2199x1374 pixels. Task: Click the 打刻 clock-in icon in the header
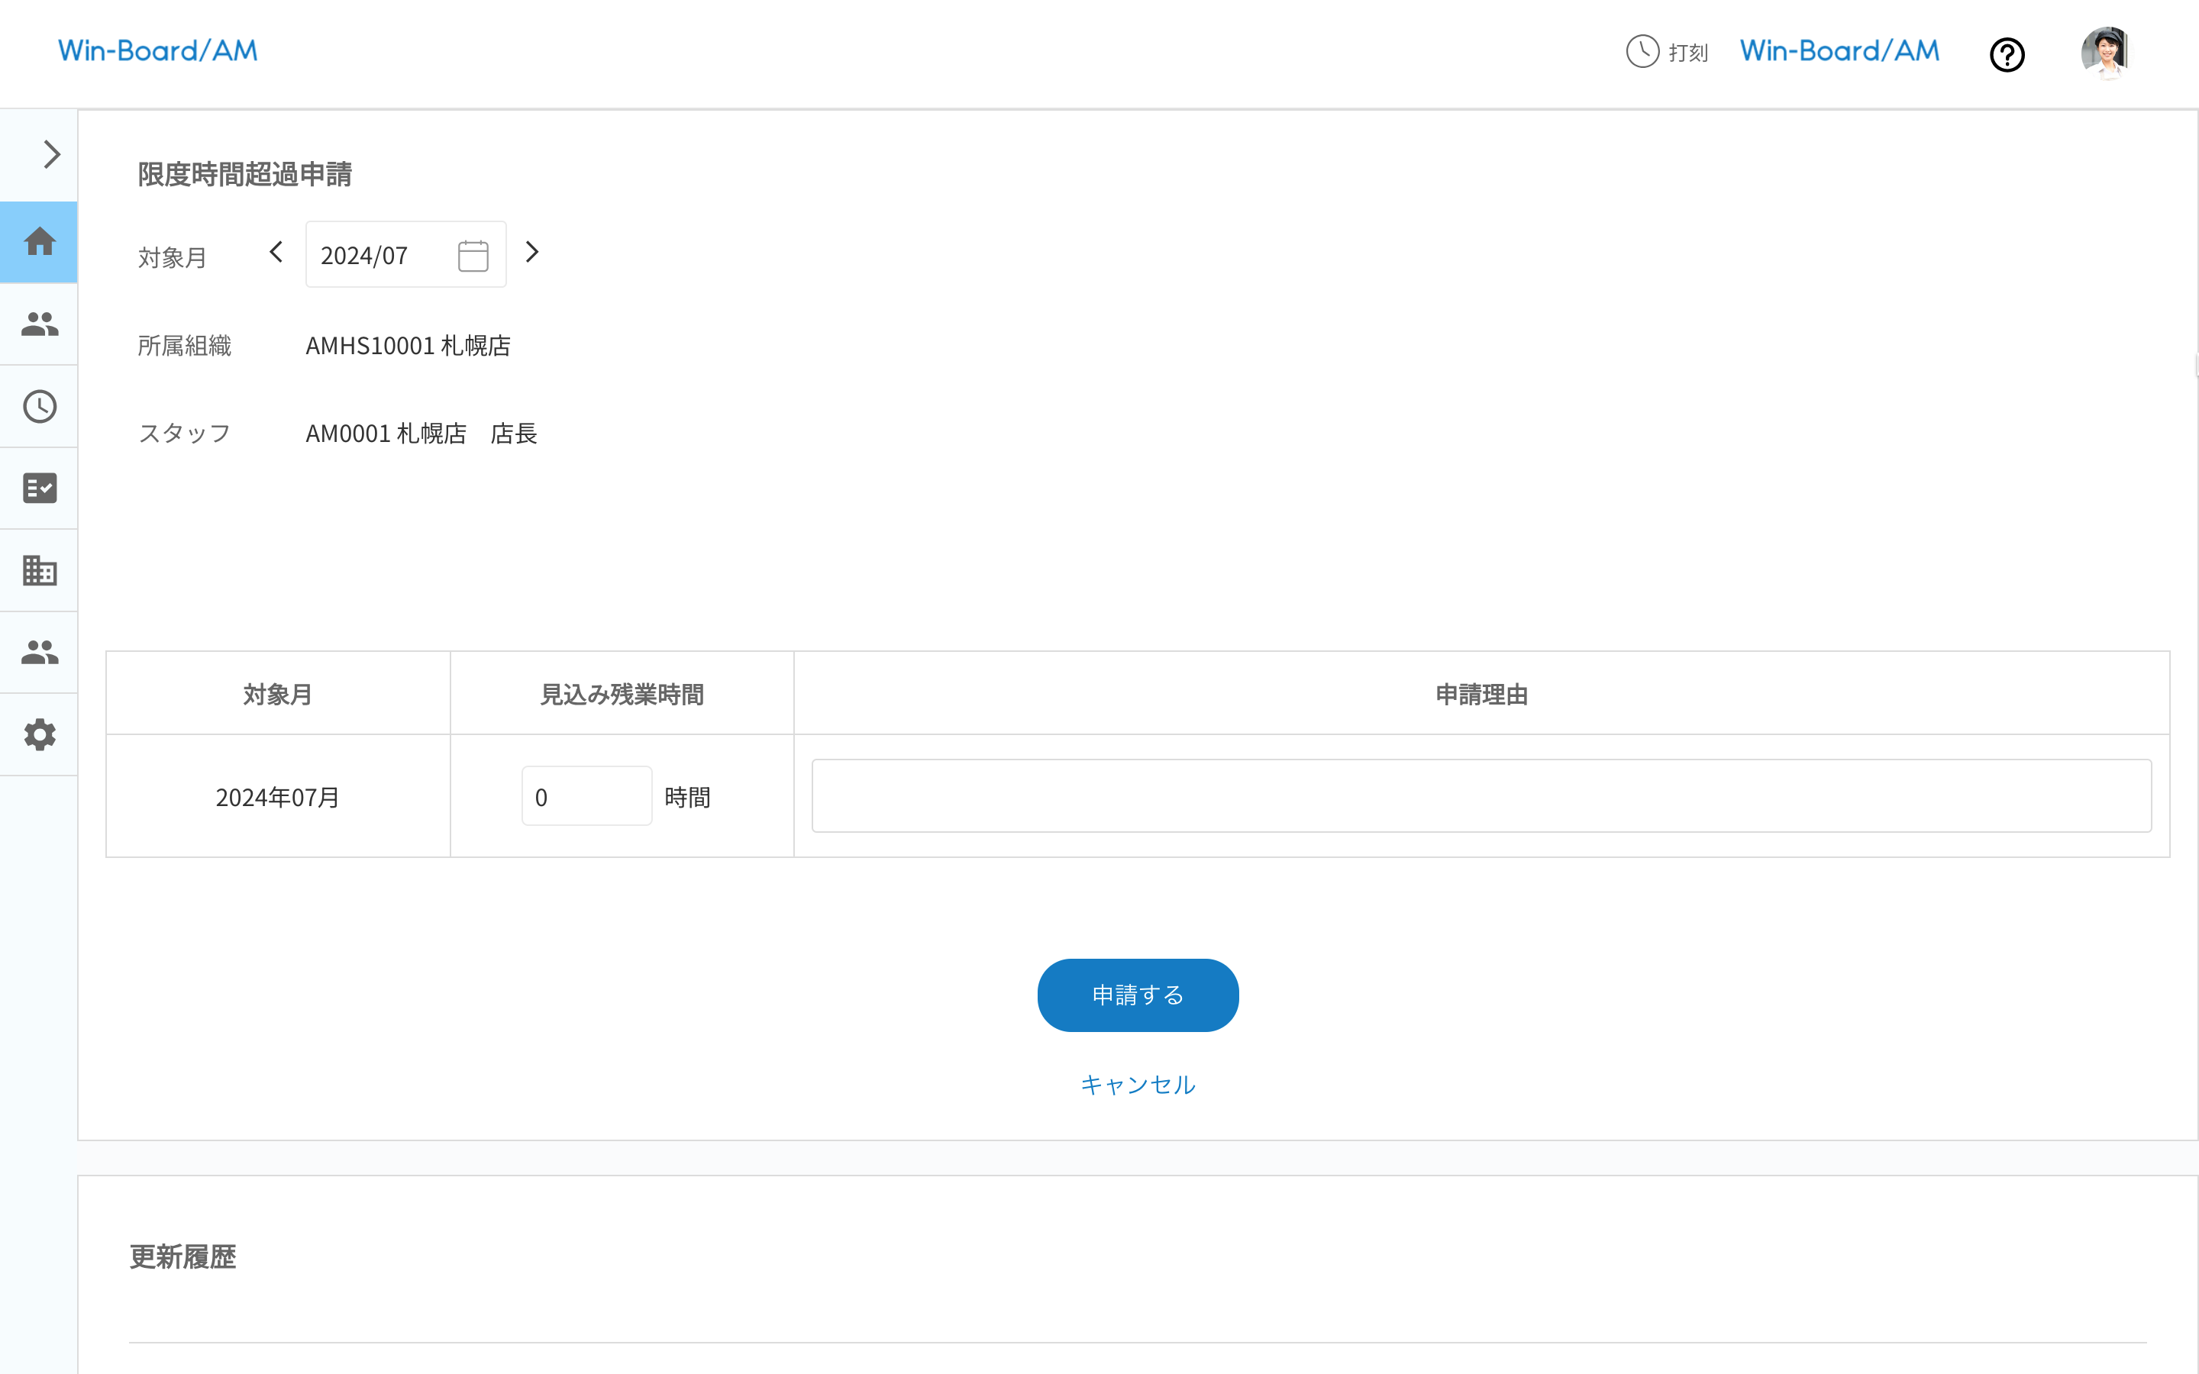click(x=1643, y=53)
